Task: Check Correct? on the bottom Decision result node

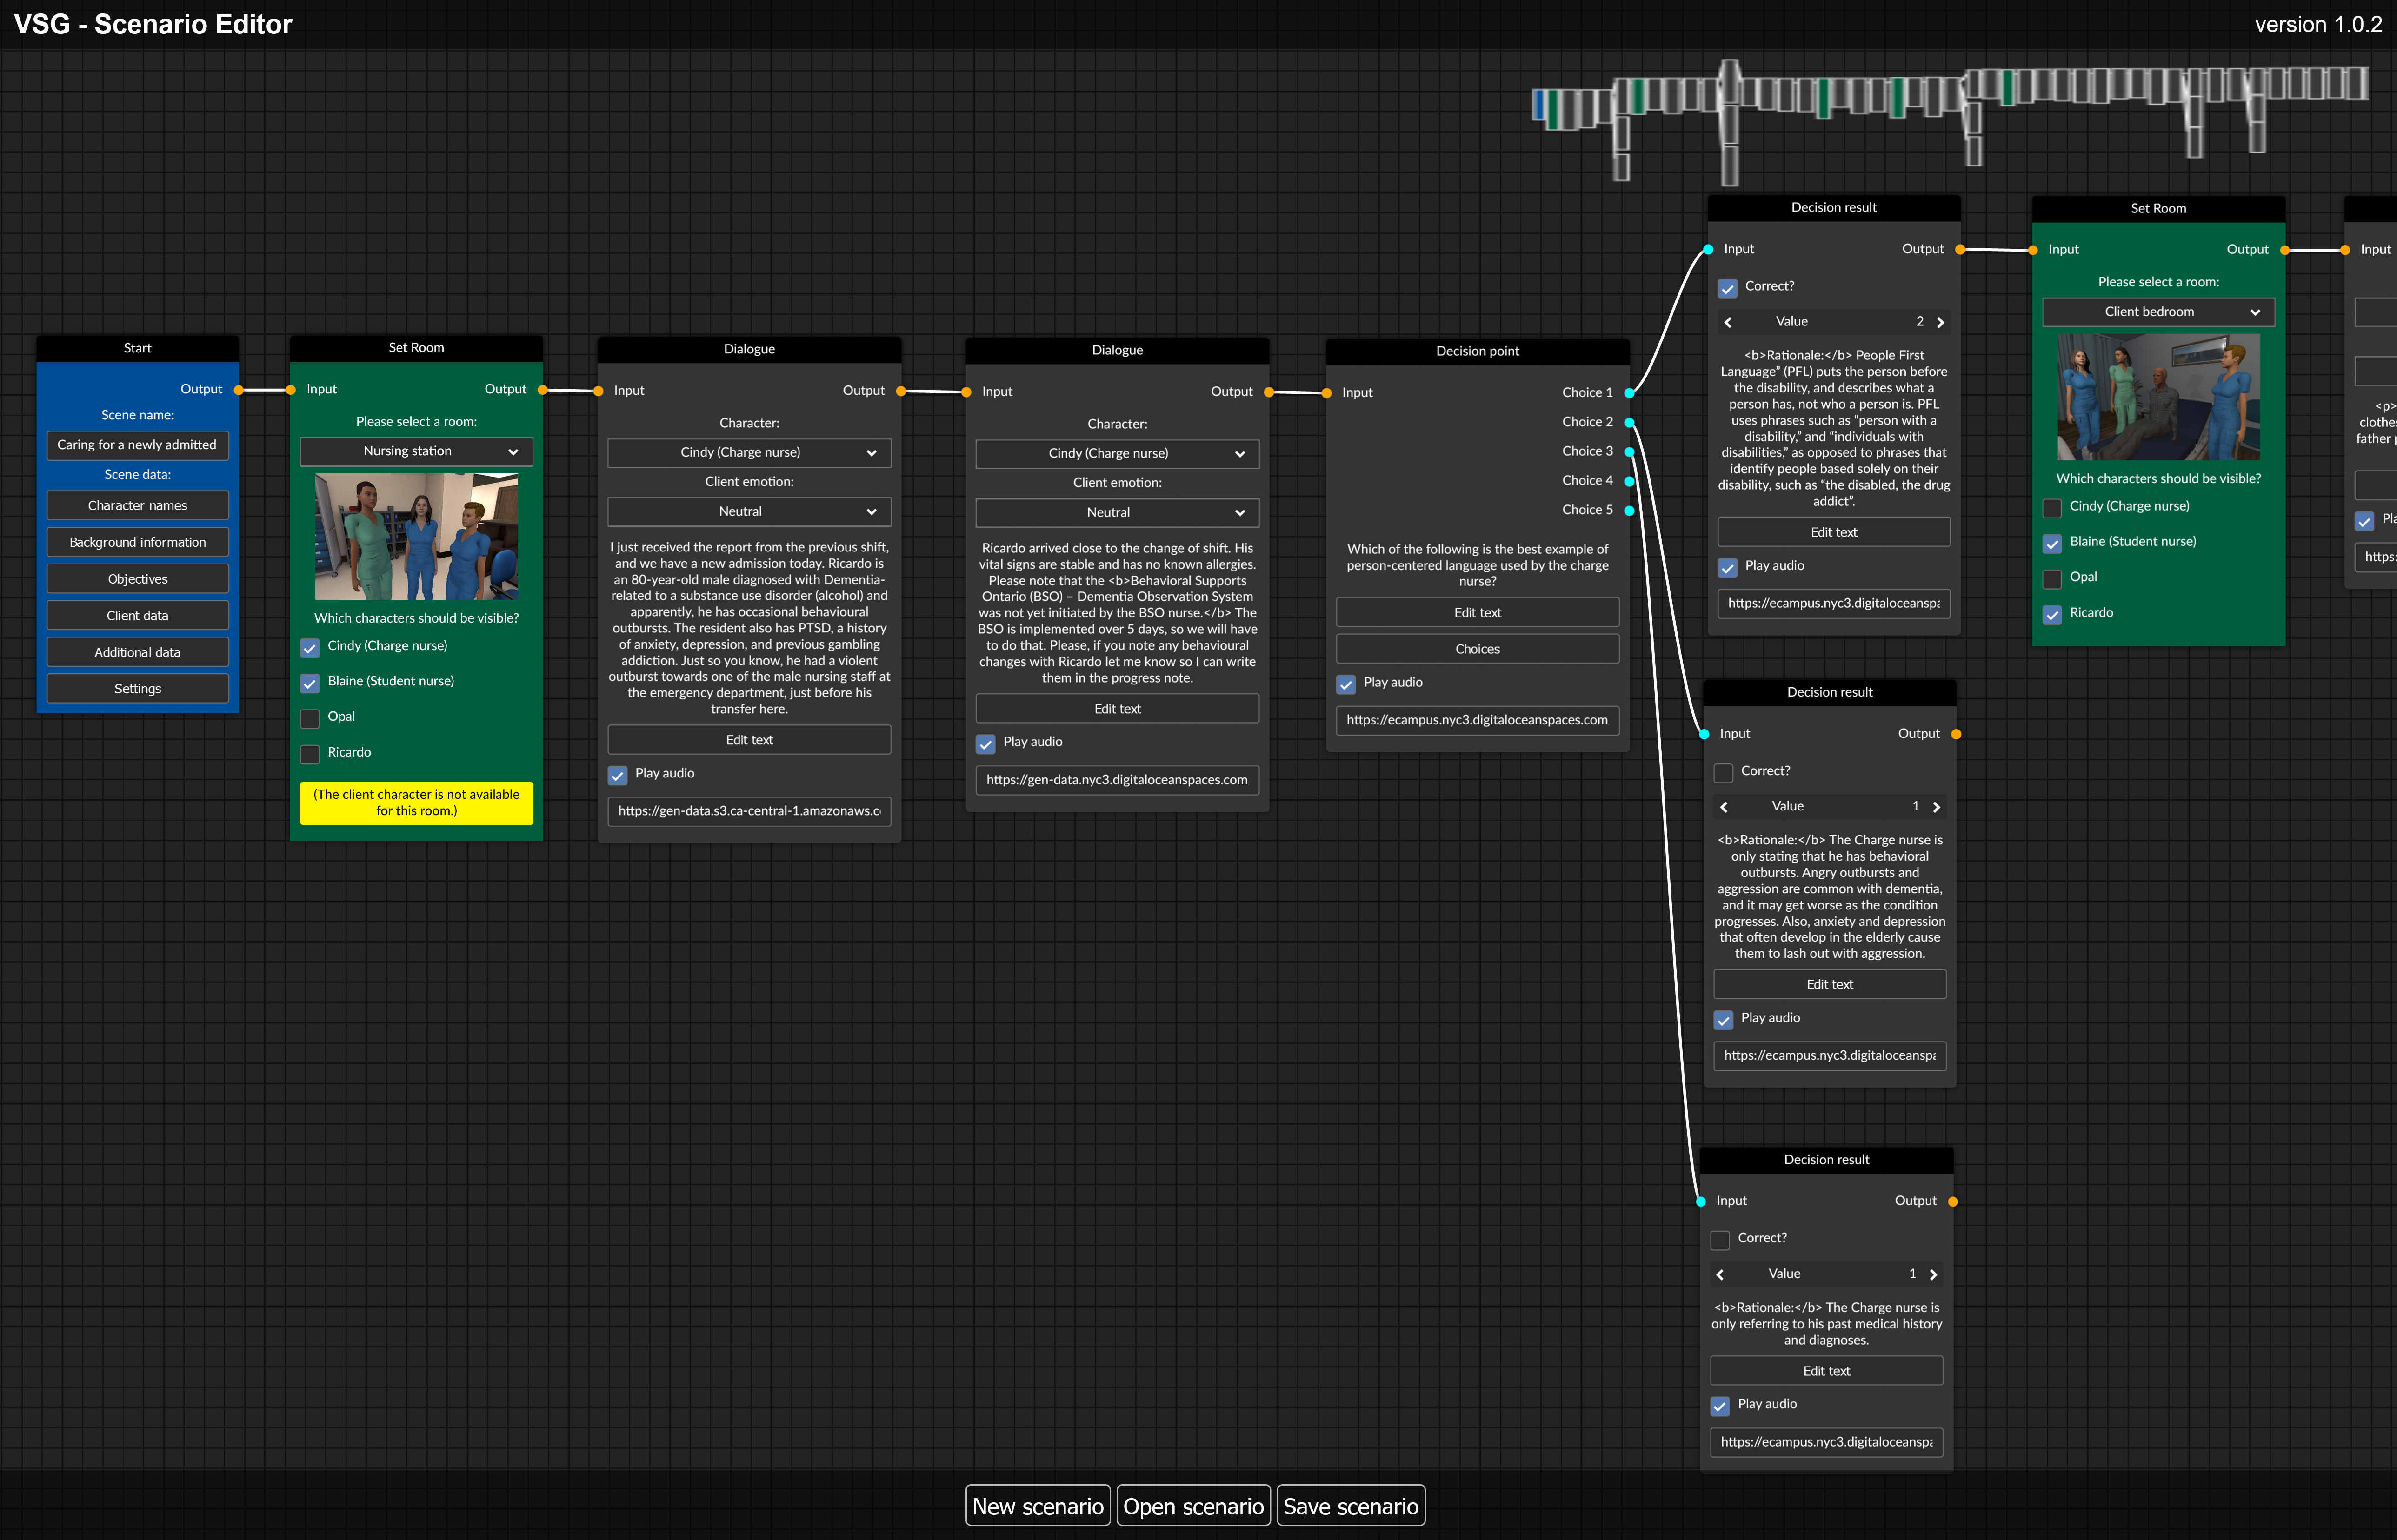Action: 1719,1240
